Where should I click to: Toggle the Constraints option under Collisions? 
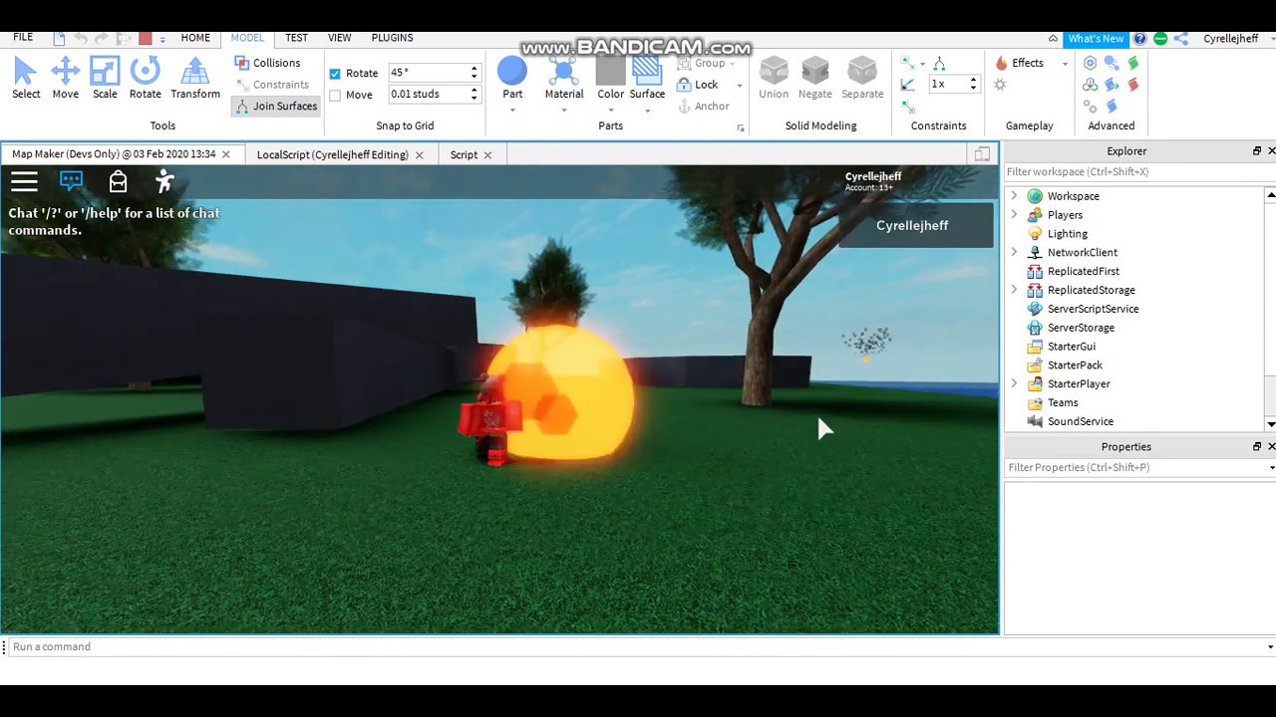(x=273, y=85)
